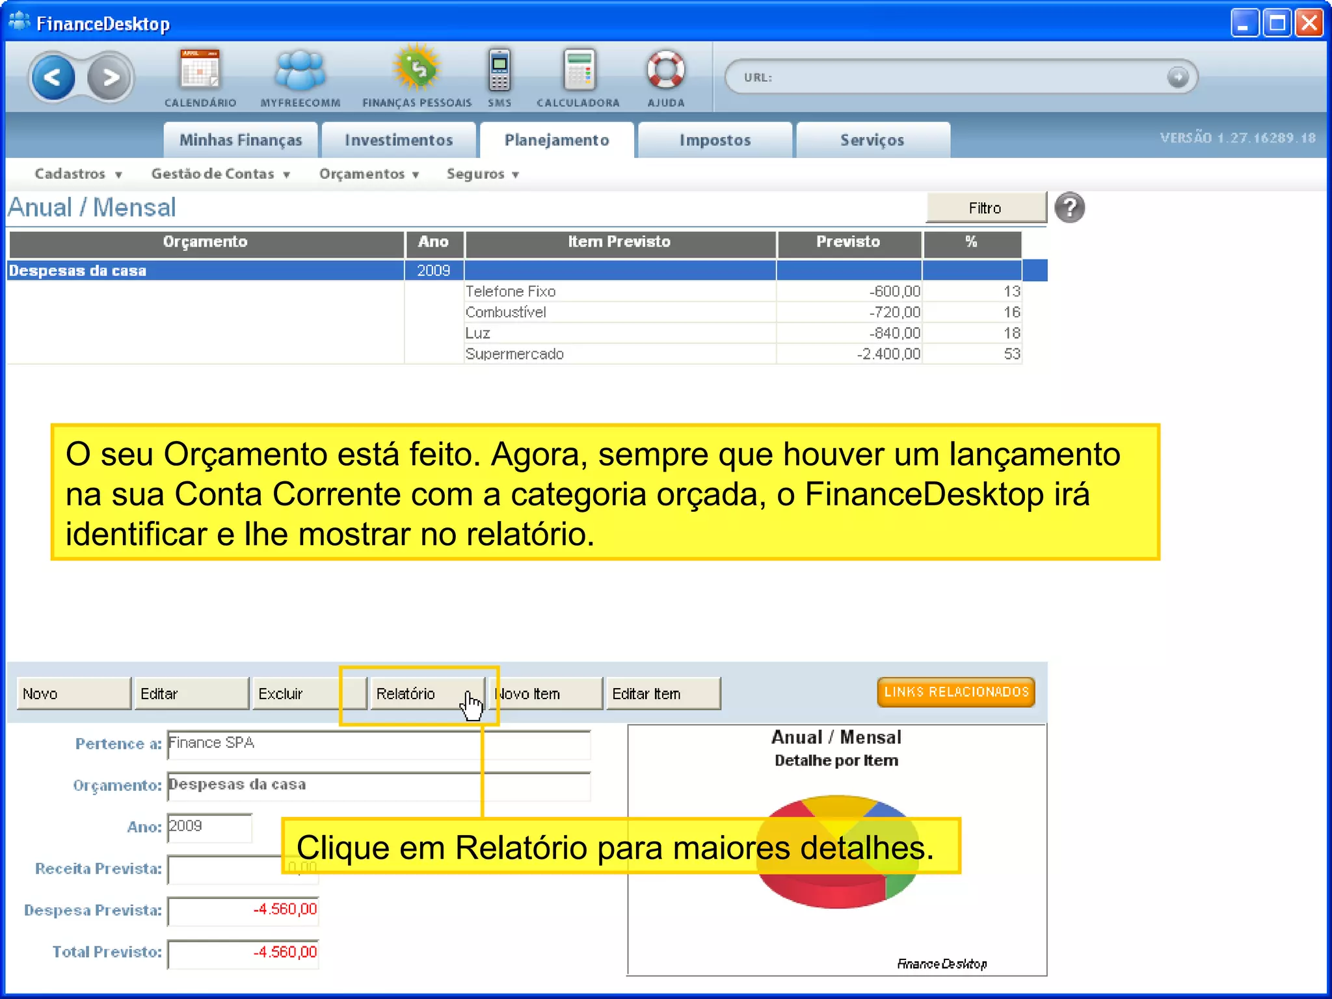
Task: Expand the Cadastros menu
Action: point(78,174)
